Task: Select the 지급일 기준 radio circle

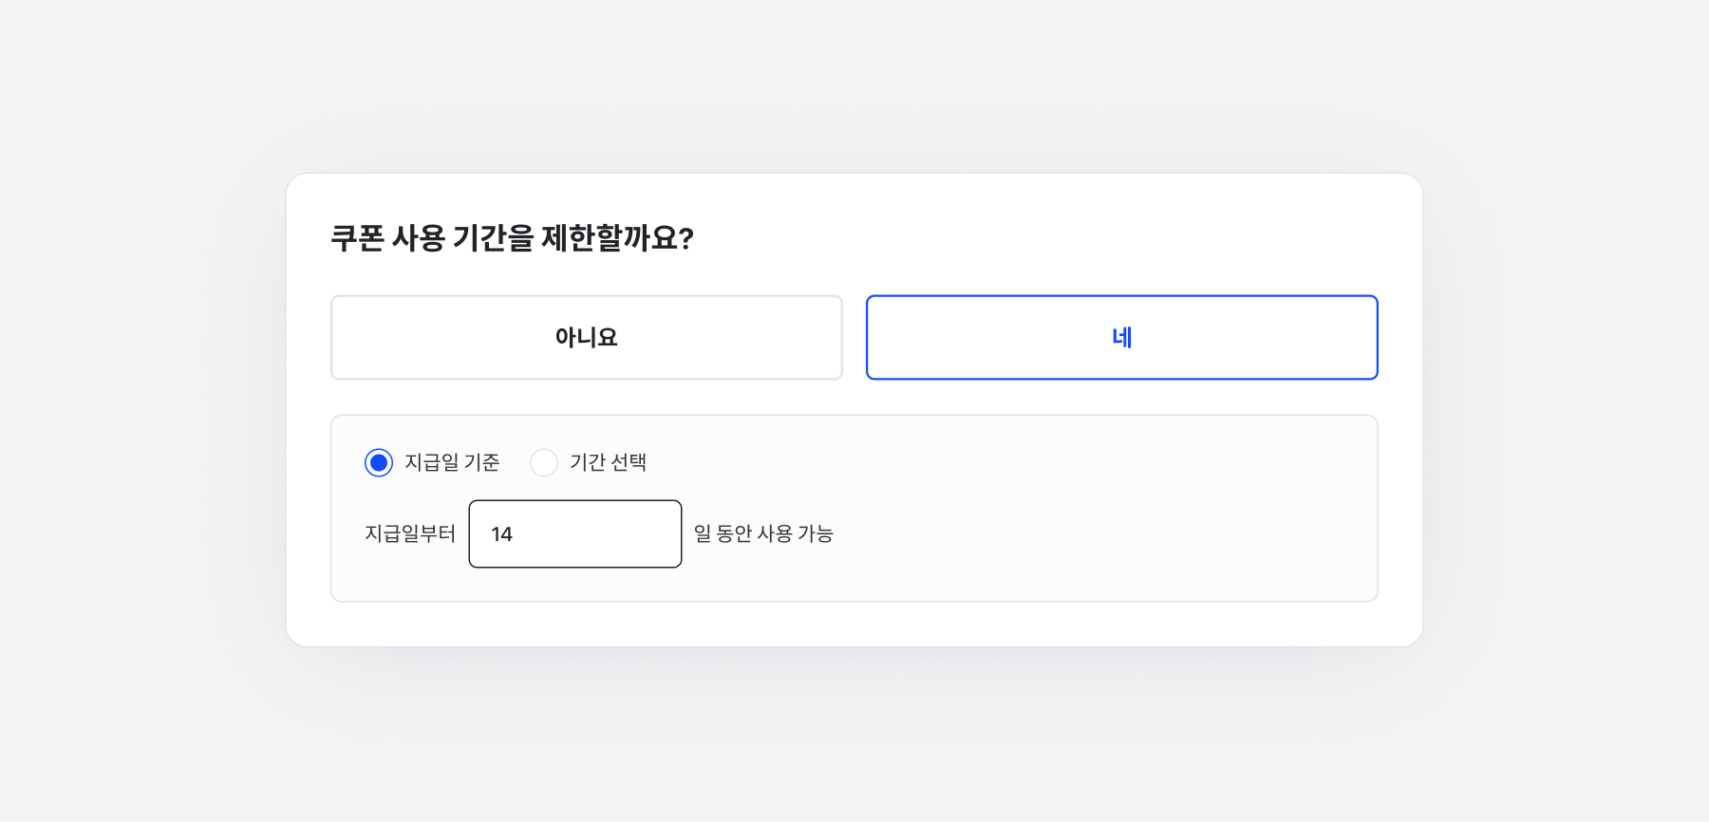Action: pyautogui.click(x=379, y=462)
